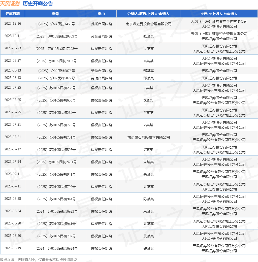Click date cell 2025-07-17

click(13, 149)
